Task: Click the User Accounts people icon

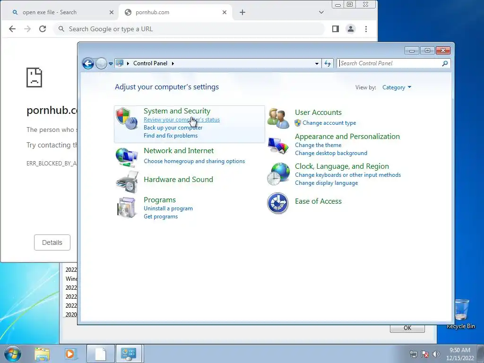Action: pos(278,118)
